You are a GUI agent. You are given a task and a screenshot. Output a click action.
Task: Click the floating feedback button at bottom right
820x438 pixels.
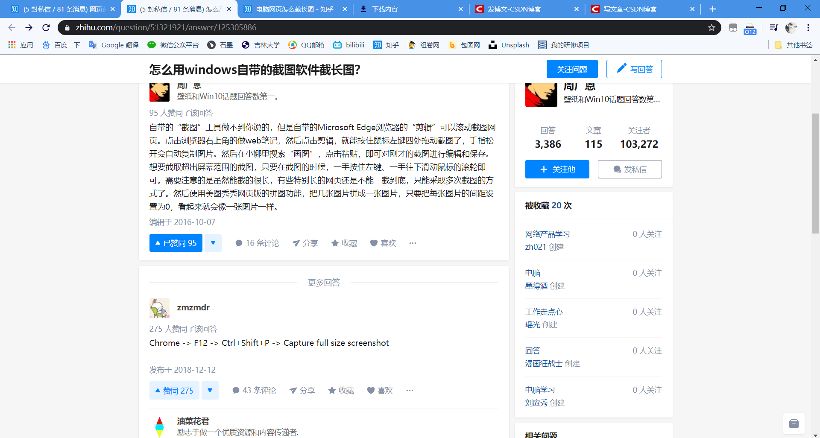[x=794, y=423]
